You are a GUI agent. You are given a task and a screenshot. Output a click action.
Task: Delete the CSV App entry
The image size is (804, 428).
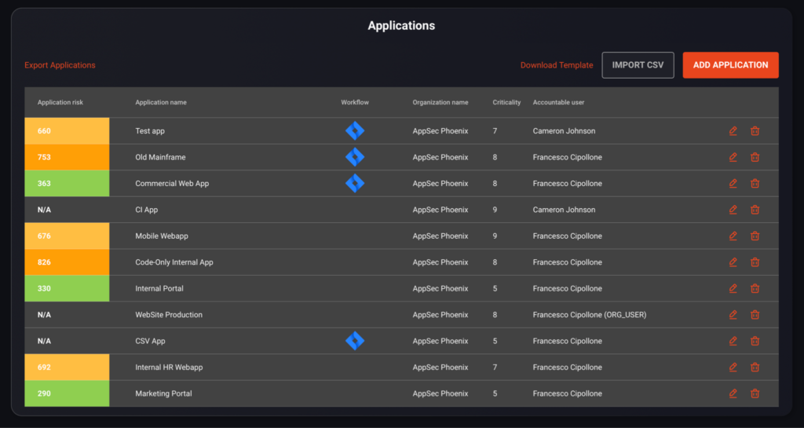click(755, 341)
